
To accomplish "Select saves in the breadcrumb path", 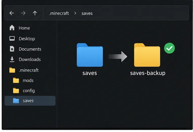I will pos(87,13).
